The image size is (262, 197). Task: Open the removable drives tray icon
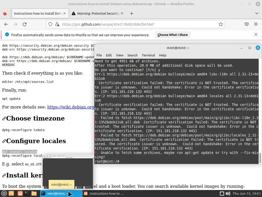[x=222, y=193]
